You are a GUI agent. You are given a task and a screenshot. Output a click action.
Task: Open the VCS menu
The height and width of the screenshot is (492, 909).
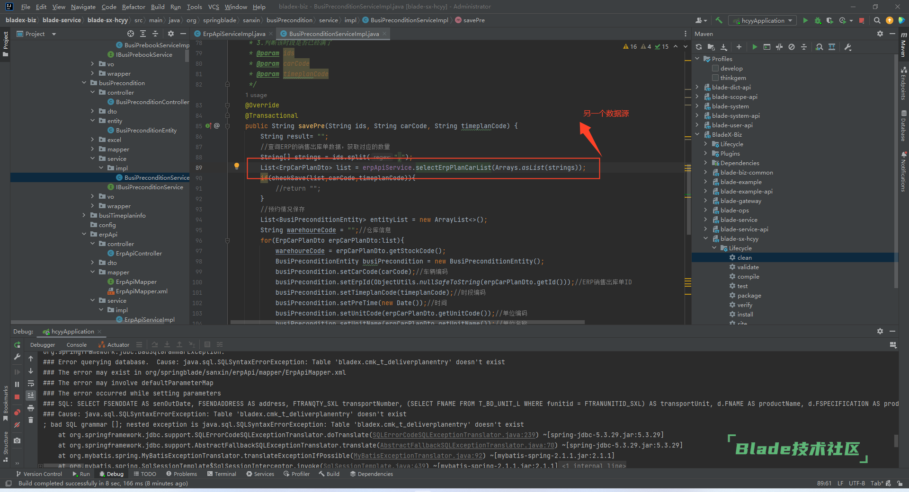click(214, 7)
